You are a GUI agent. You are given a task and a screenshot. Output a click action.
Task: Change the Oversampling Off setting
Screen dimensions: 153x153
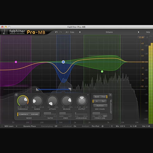pyautogui.click(x=56, y=126)
